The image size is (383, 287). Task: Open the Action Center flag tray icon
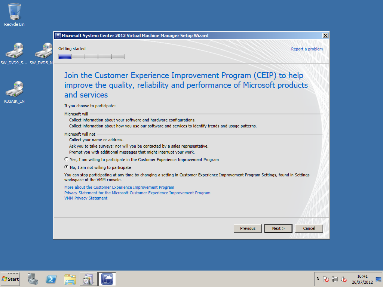pos(326,279)
